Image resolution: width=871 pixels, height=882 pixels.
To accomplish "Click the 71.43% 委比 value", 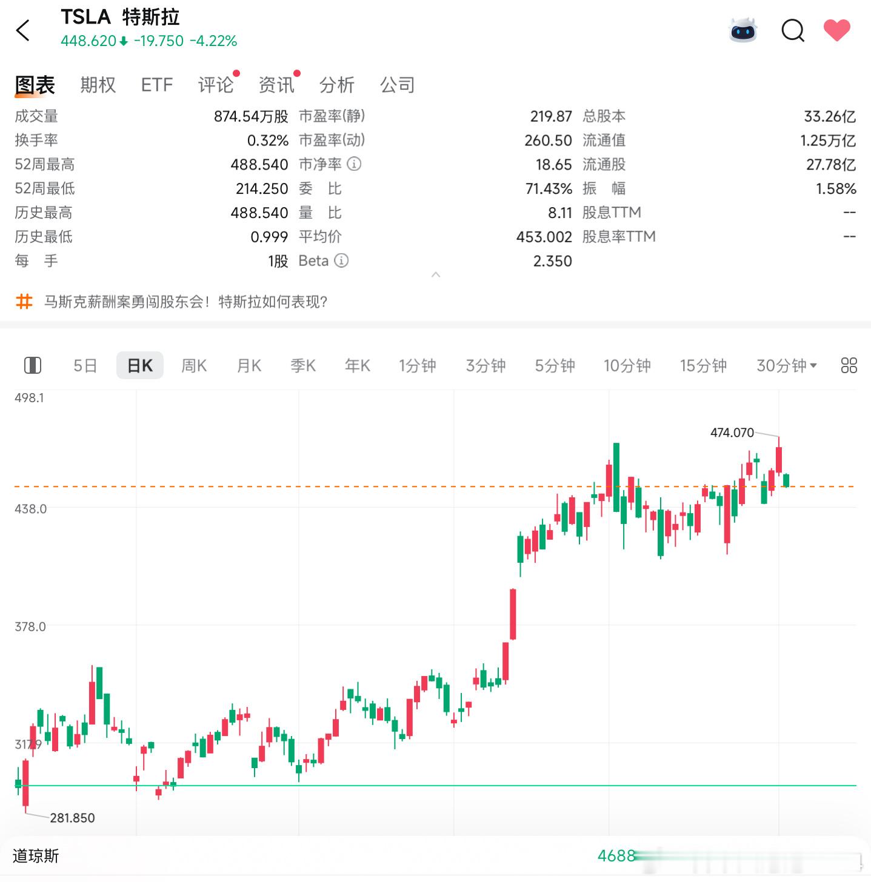I will pyautogui.click(x=549, y=189).
